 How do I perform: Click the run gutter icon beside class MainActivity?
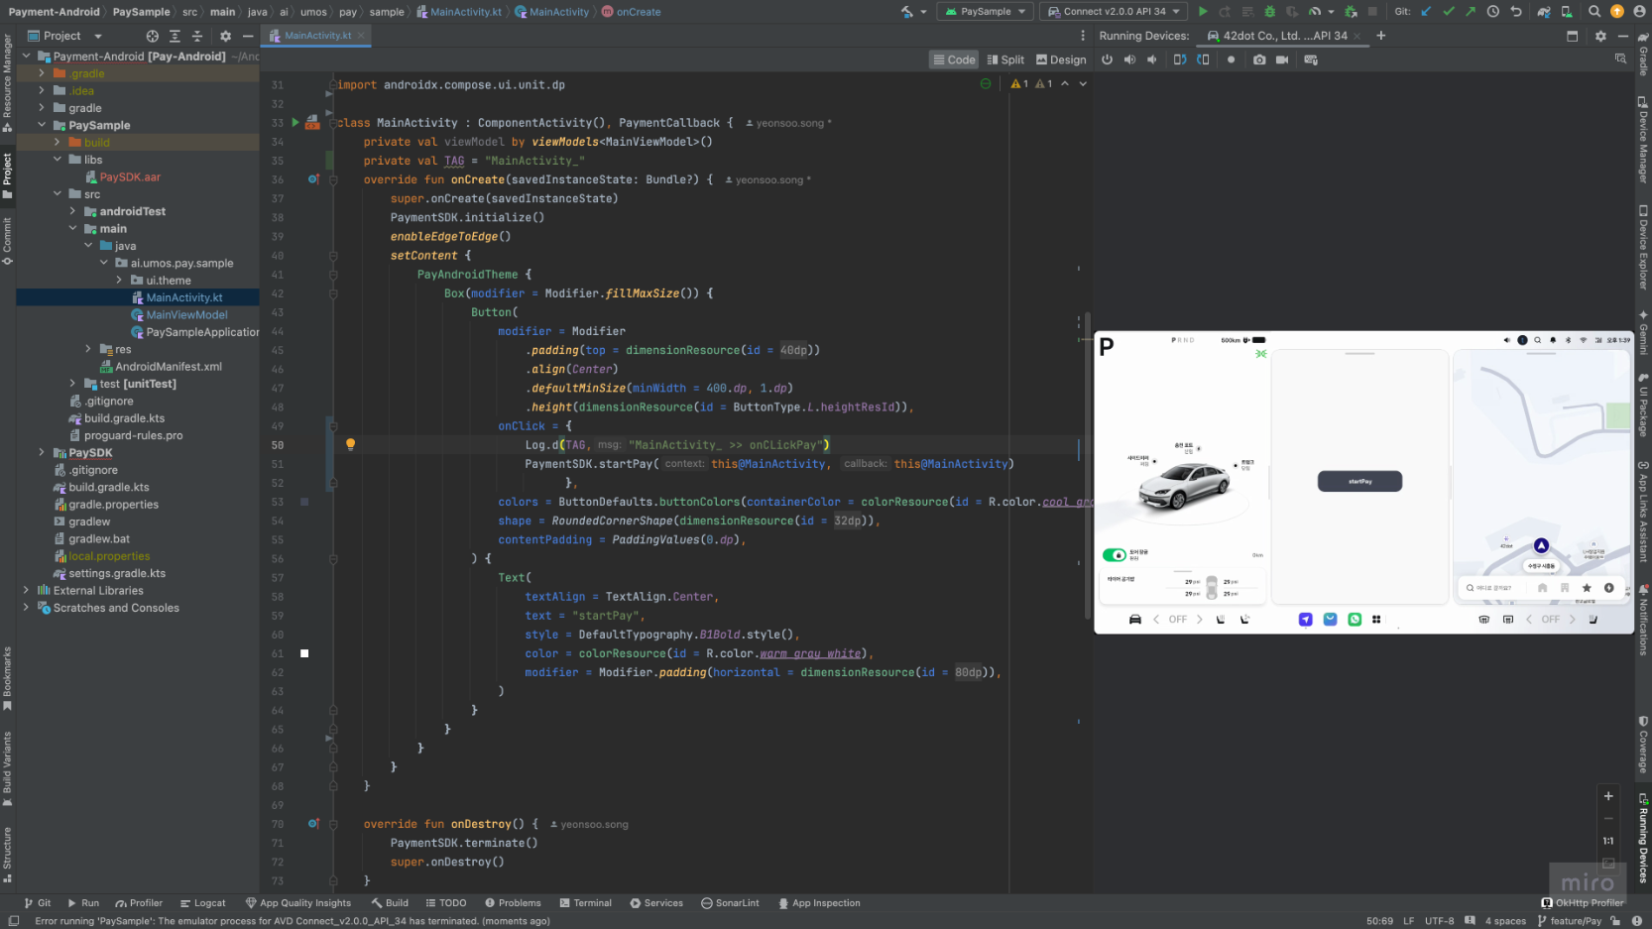click(295, 123)
